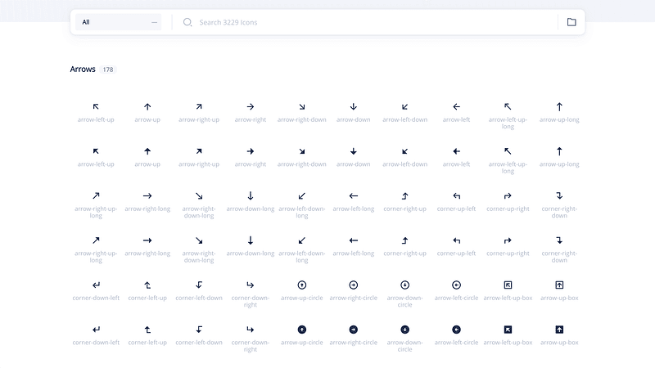Choose the bold corner-up-left icon
Image resolution: width=655 pixels, height=368 pixels.
[x=457, y=240]
